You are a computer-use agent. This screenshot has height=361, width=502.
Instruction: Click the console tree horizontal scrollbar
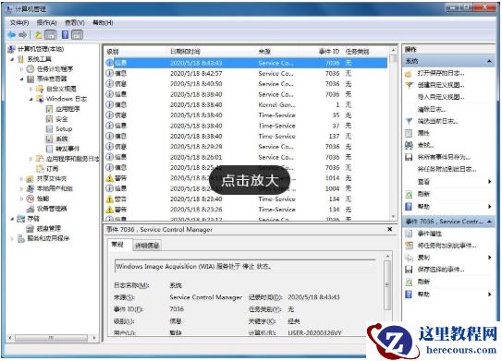point(52,338)
